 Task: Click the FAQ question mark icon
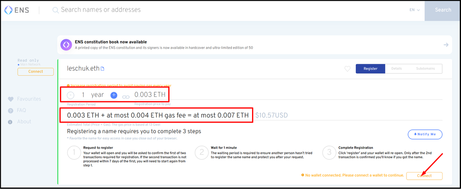tap(11, 111)
